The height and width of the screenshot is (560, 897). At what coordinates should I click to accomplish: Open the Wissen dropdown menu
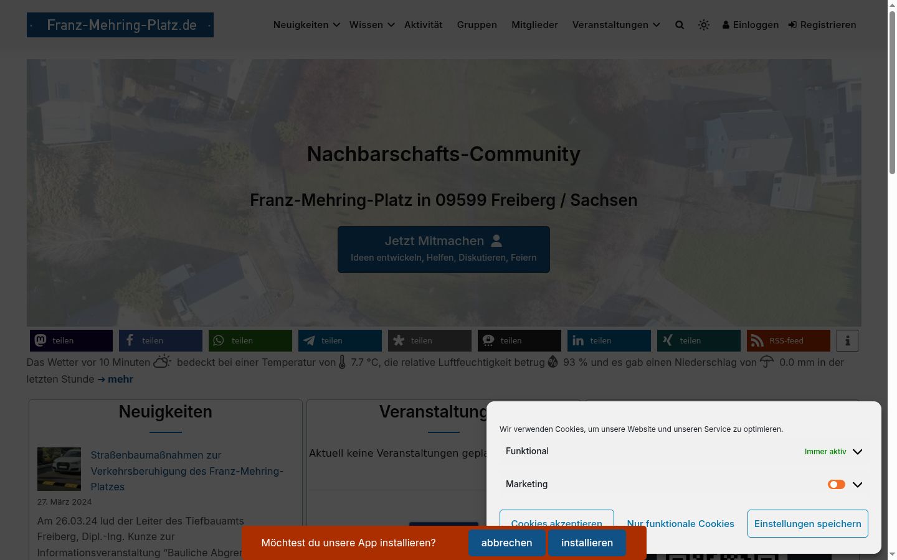pos(372,25)
